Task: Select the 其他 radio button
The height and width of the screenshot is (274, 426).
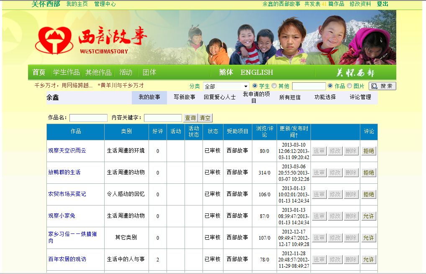Action: click(x=274, y=86)
